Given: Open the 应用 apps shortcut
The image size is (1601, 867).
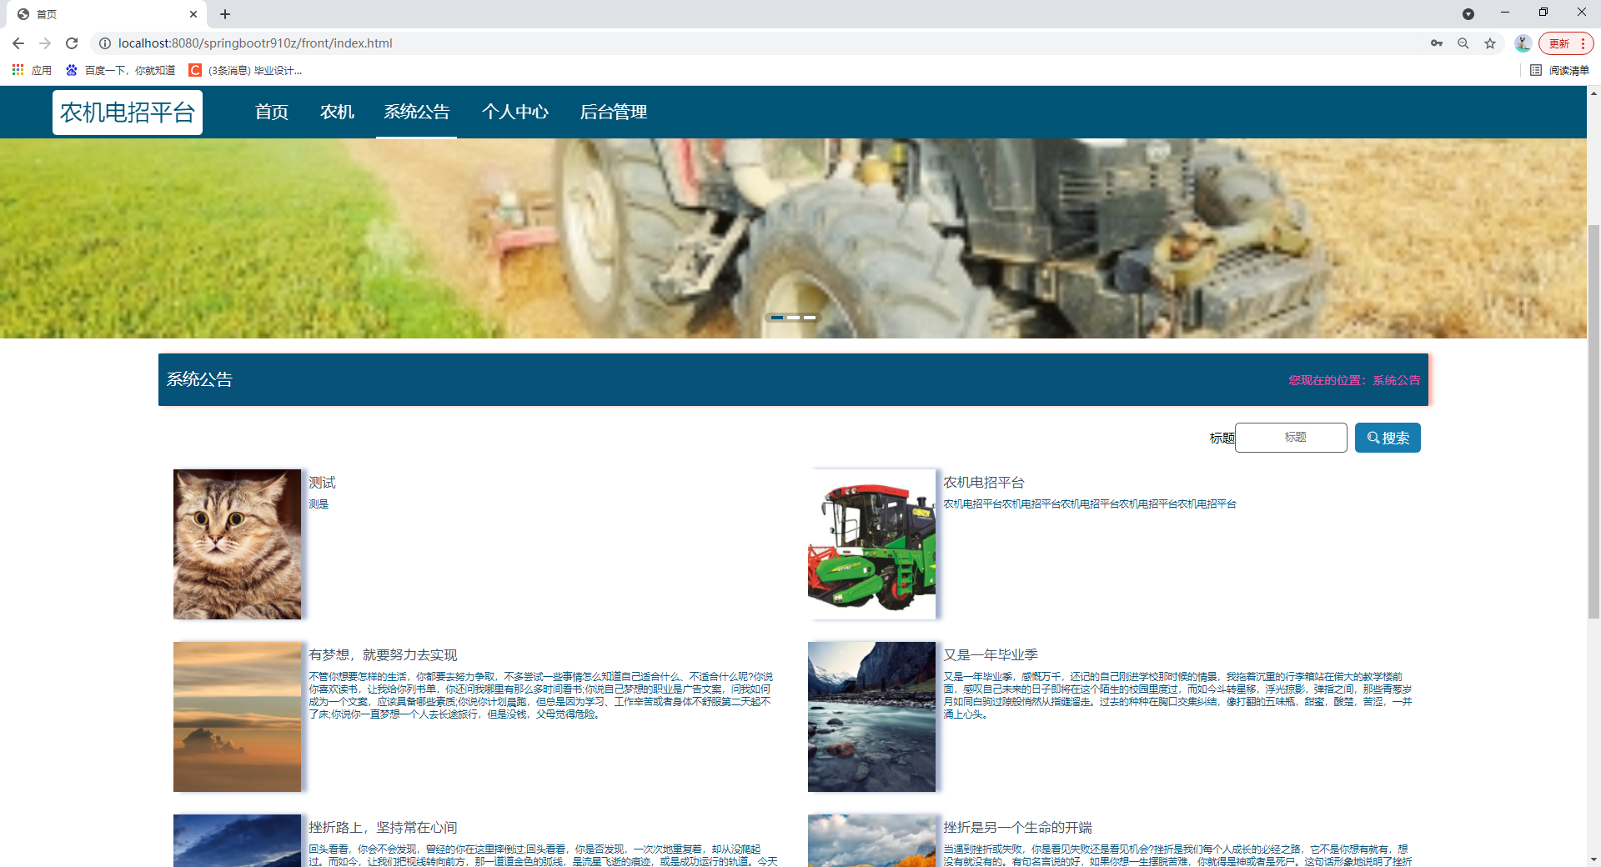Looking at the screenshot, I should (32, 70).
